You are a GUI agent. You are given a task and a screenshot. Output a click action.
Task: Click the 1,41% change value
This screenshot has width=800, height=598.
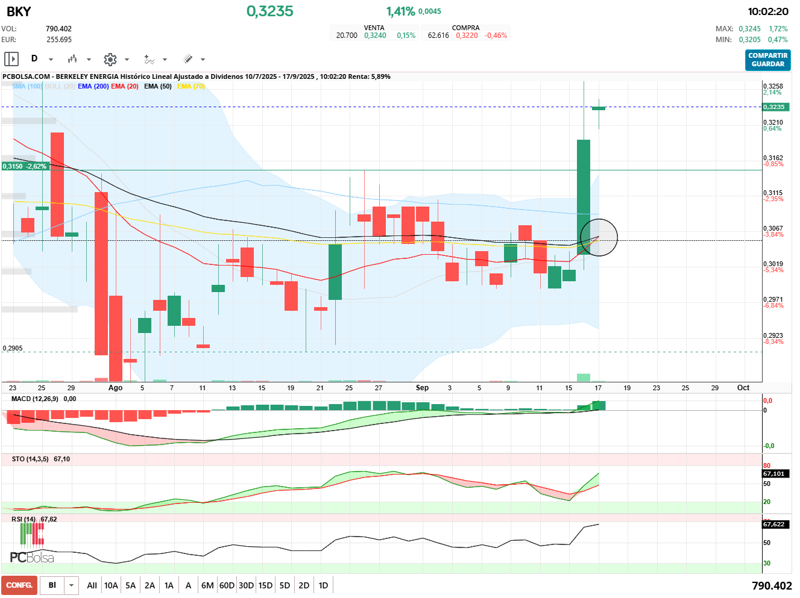[x=400, y=11]
